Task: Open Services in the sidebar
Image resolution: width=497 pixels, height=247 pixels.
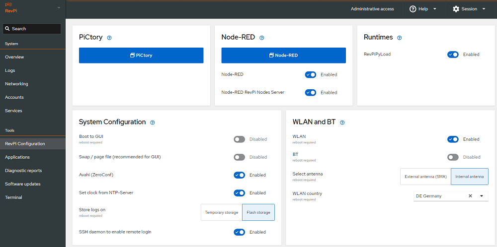Action: point(33,111)
